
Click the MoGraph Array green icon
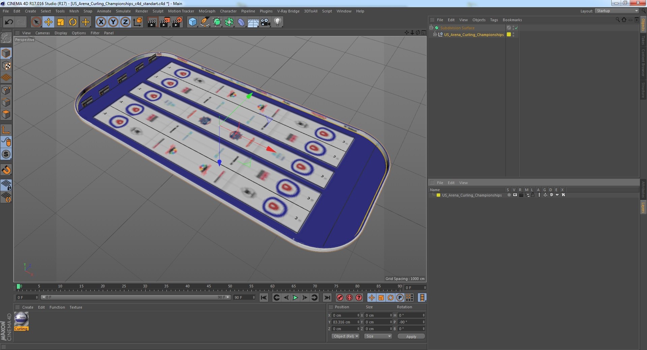(x=229, y=22)
